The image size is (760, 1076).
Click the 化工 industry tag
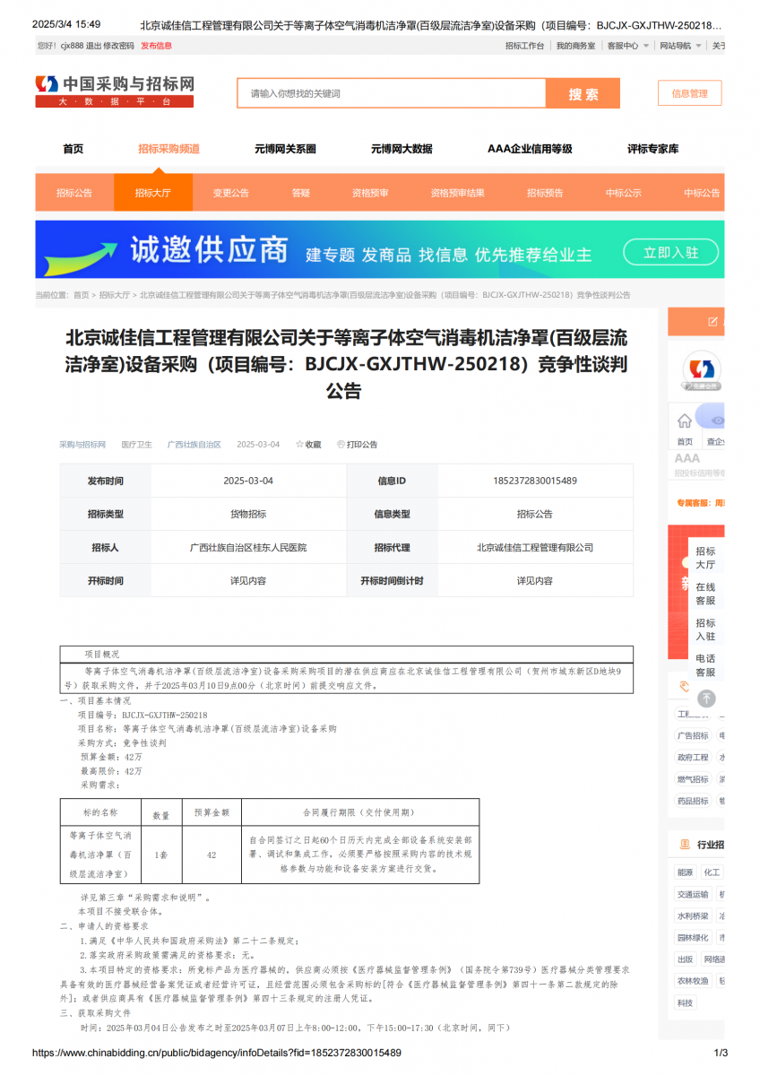coord(712,872)
